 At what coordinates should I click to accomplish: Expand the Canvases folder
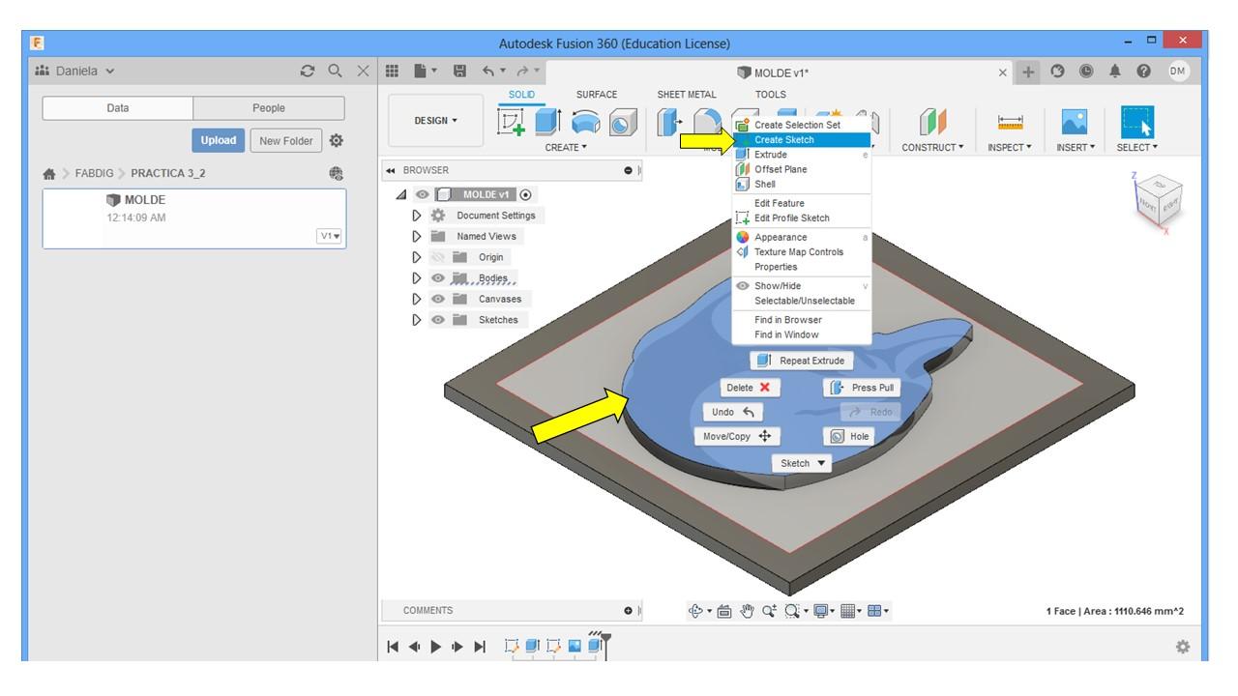(417, 299)
